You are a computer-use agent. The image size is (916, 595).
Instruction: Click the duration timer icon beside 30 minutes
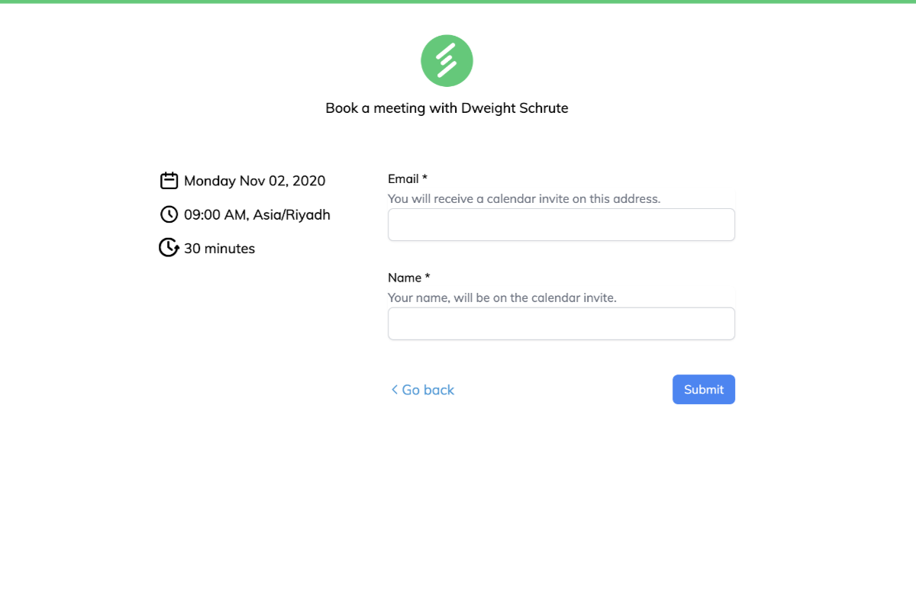[x=169, y=248]
